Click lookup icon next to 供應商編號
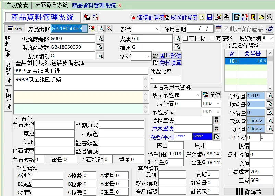Image resolution: width=275 pixels, height=196 pixels. [100, 38]
